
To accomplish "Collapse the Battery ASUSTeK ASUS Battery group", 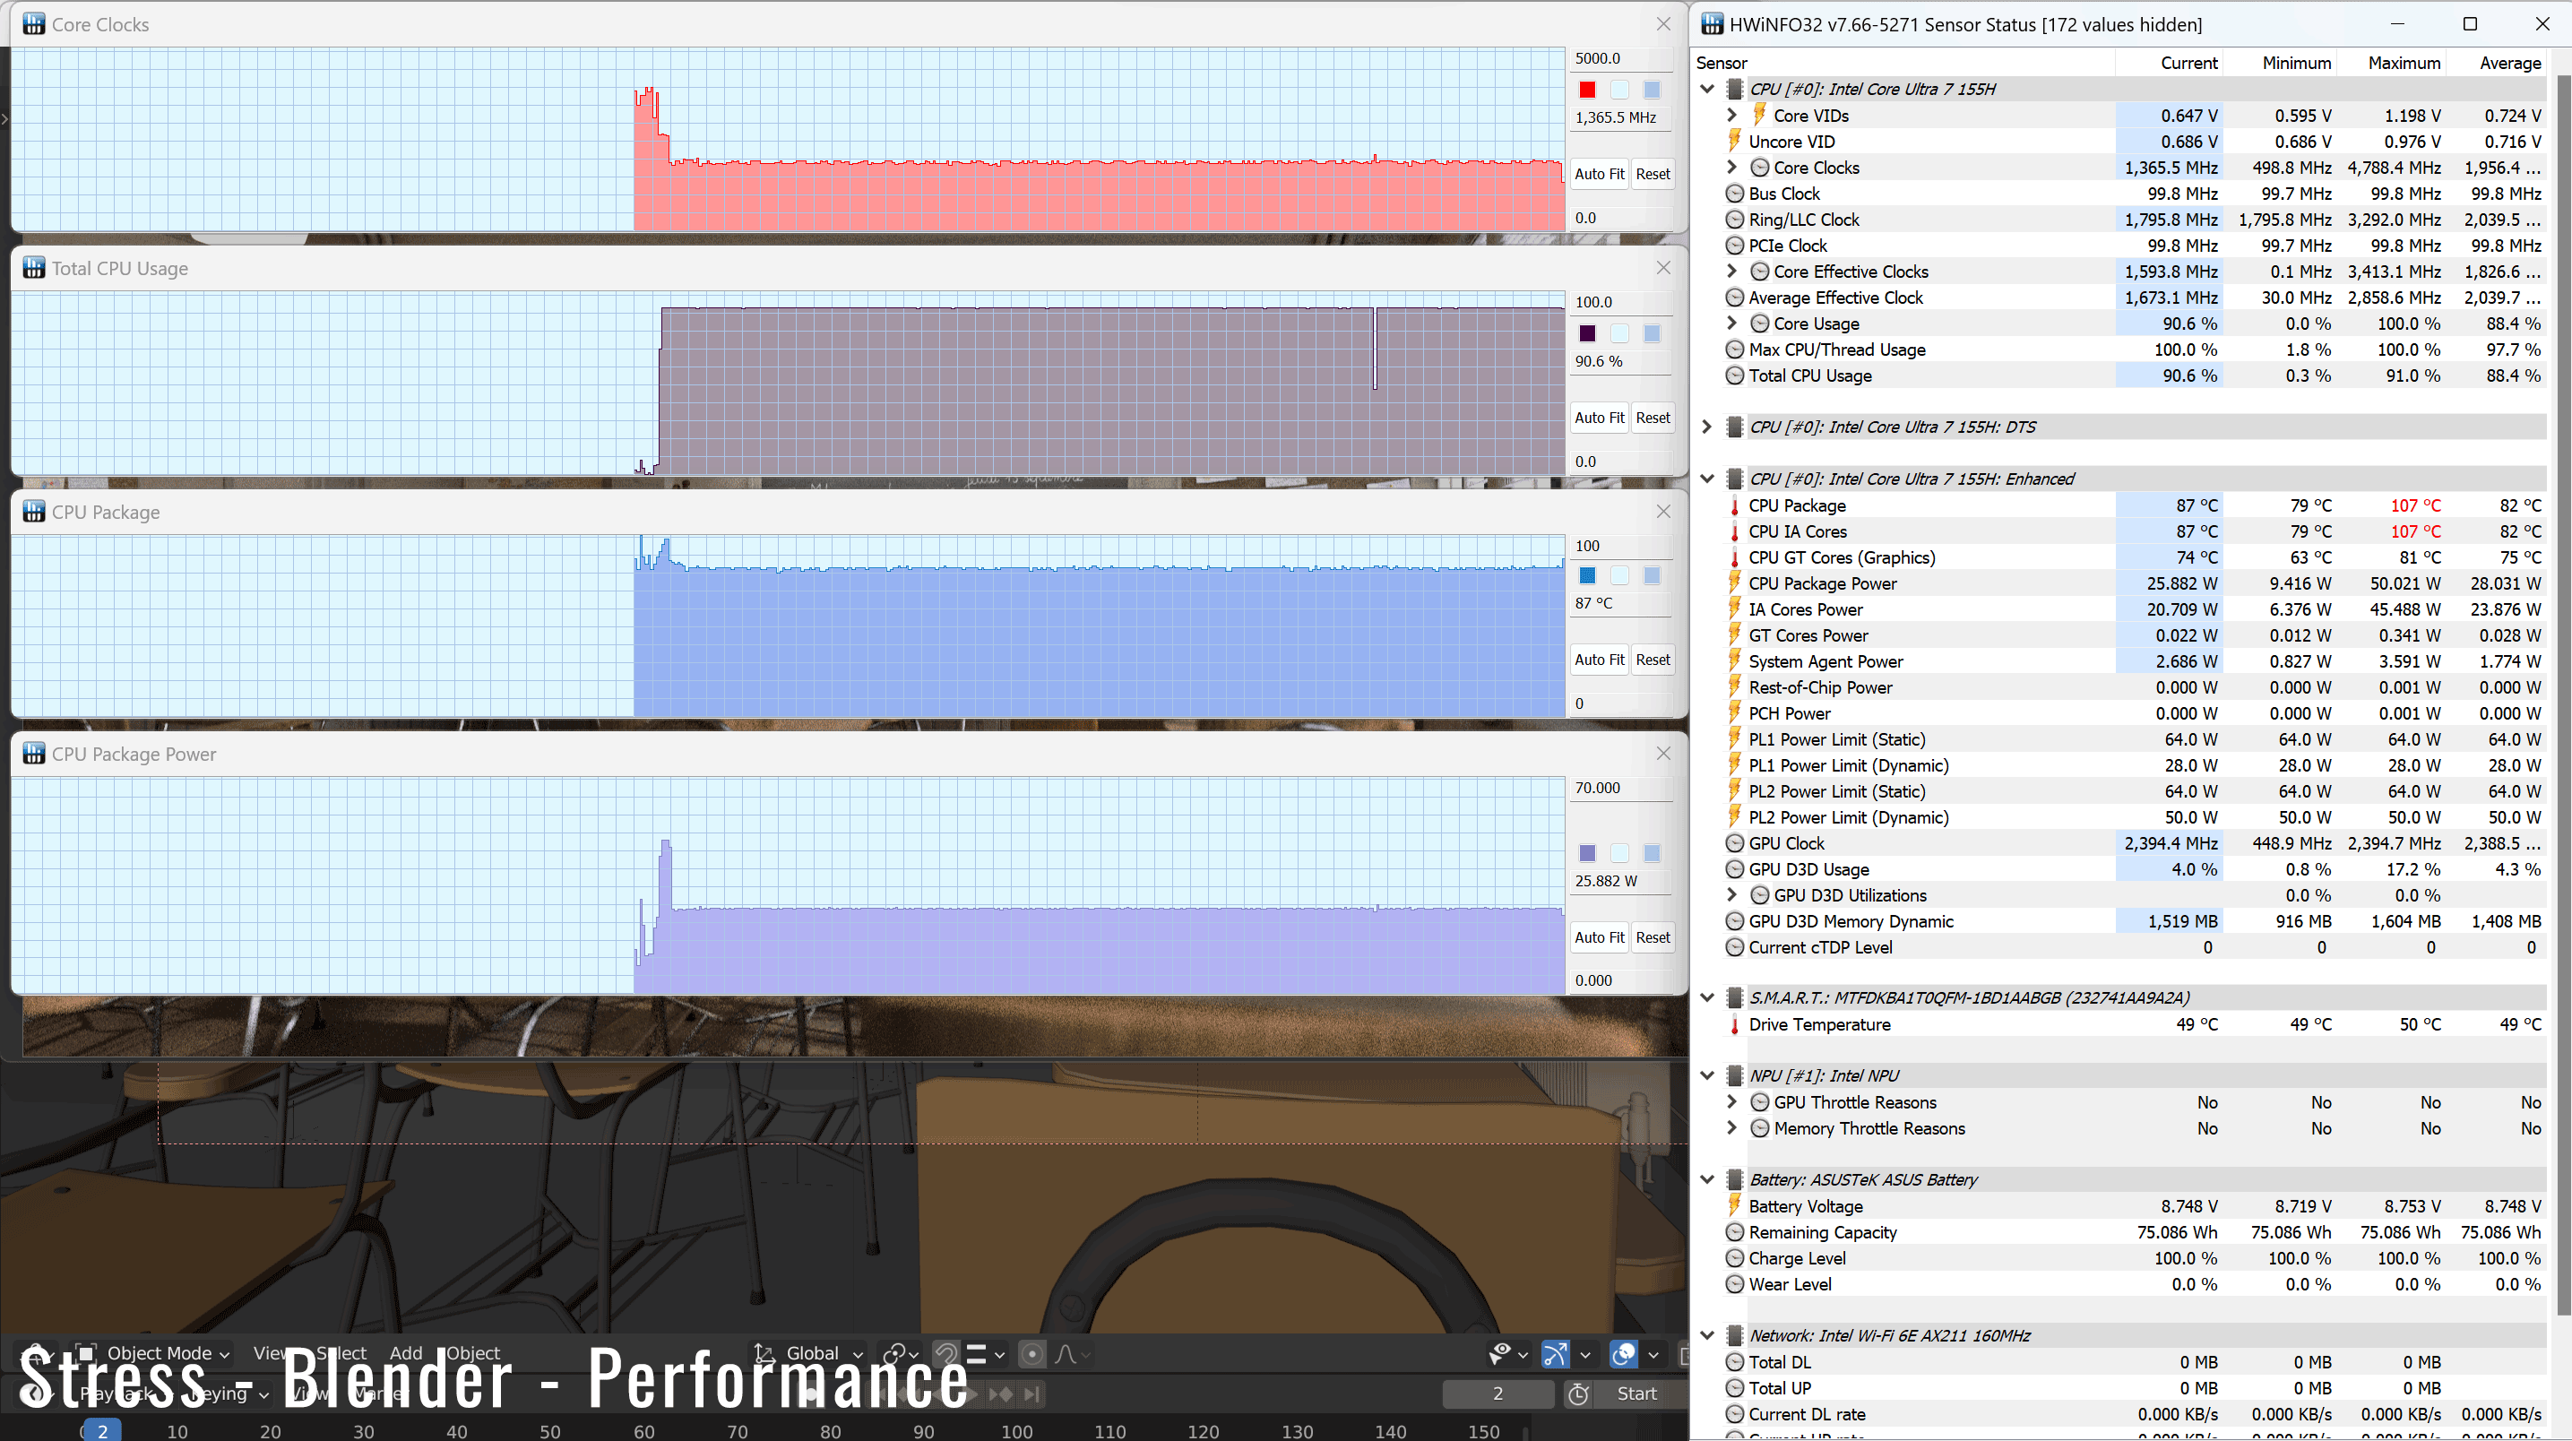I will pos(1707,1179).
